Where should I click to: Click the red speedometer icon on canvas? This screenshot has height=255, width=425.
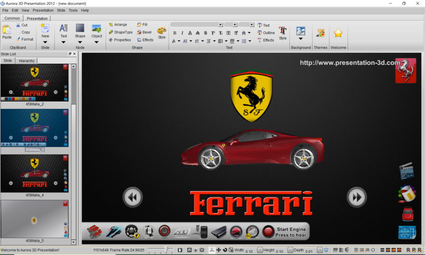click(236, 232)
